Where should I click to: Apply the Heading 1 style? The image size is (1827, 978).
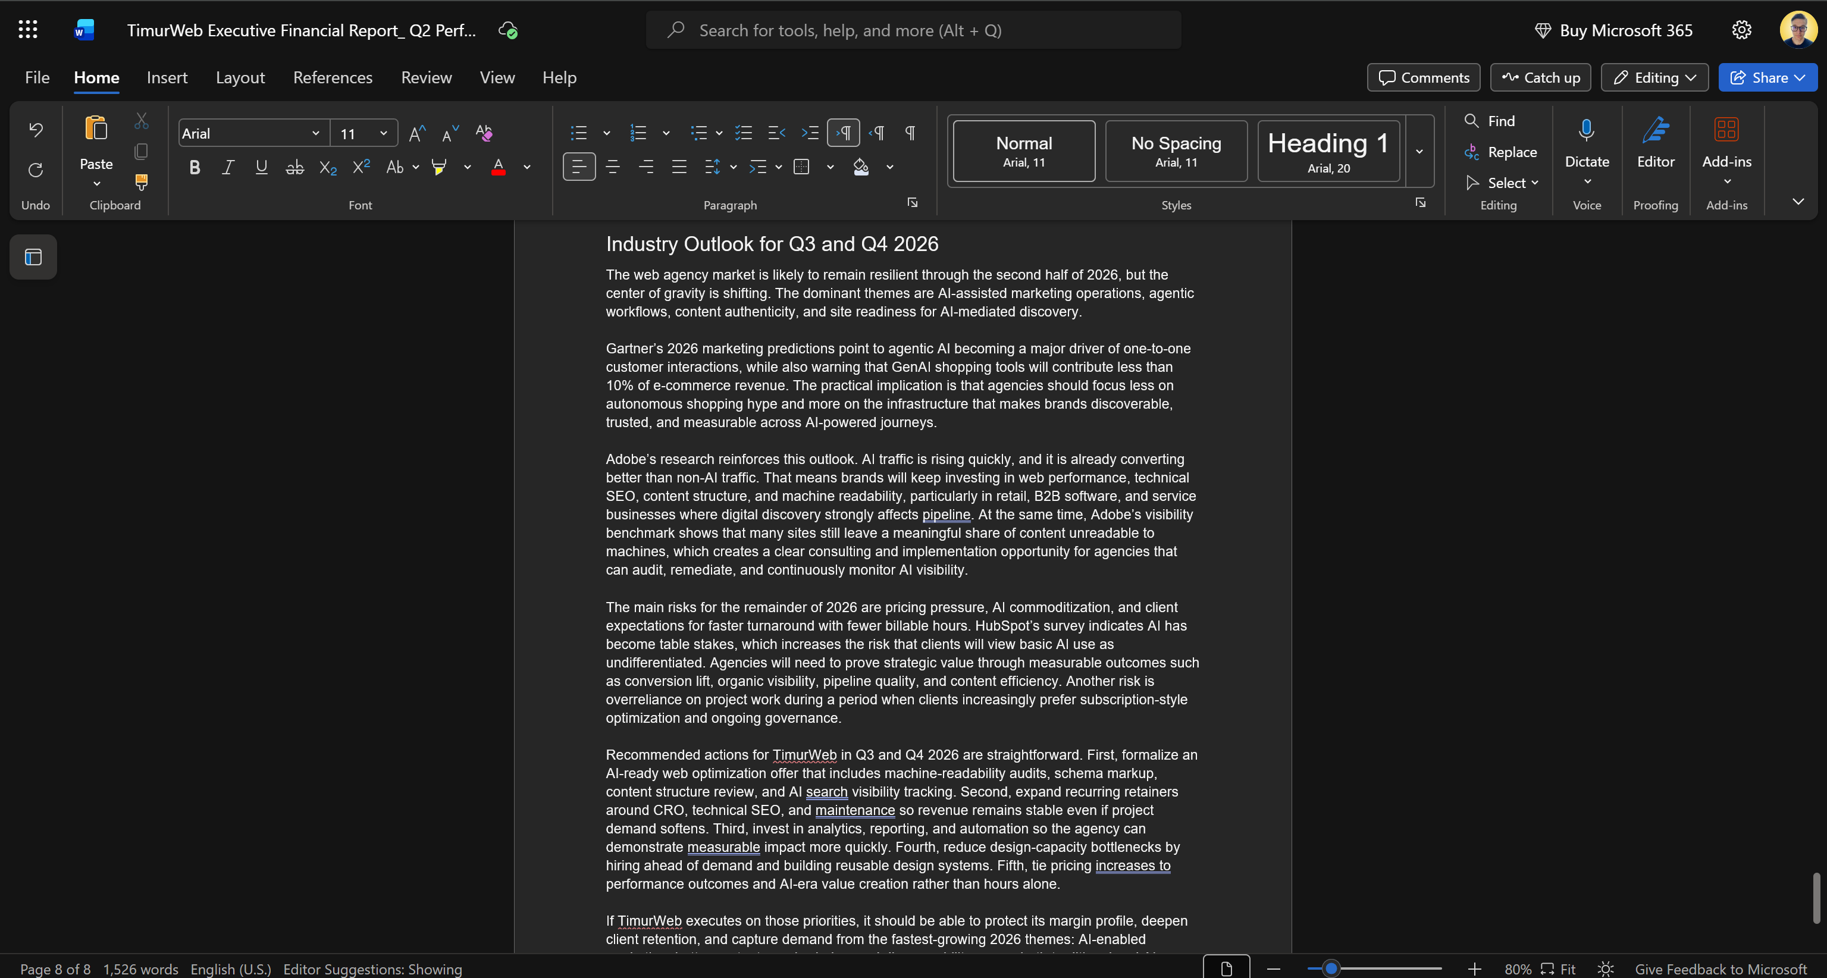point(1328,151)
